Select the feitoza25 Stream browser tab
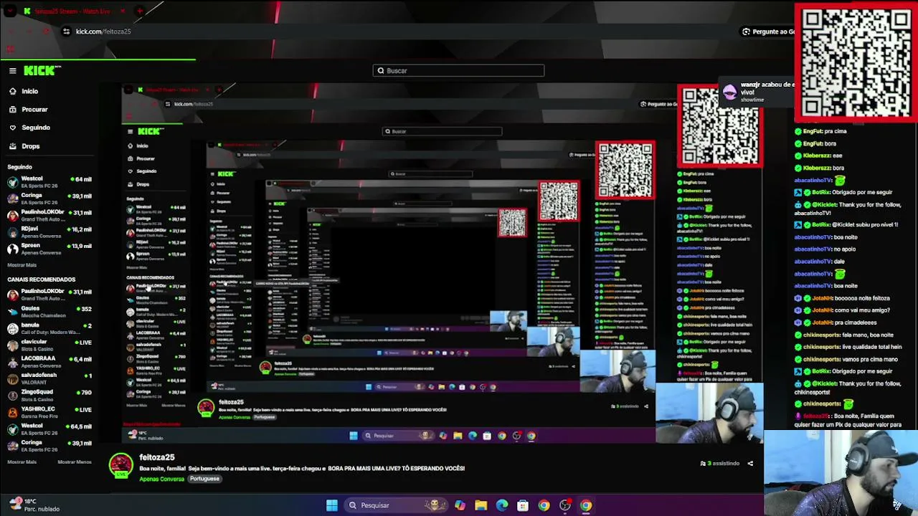 (72, 11)
